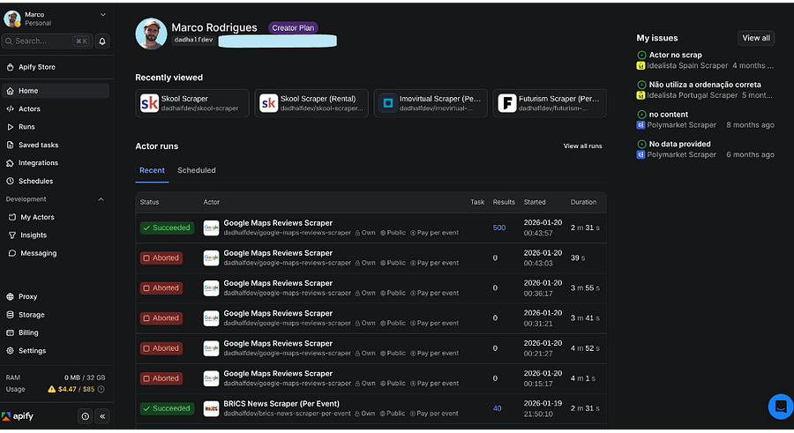Click Succeeded badge of 00:43:57 run
794x433 pixels.
click(x=167, y=228)
